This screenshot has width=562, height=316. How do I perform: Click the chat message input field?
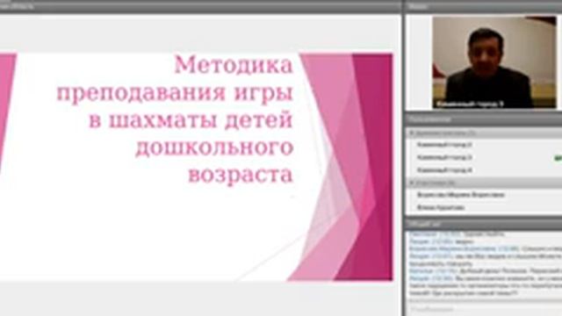click(484, 309)
